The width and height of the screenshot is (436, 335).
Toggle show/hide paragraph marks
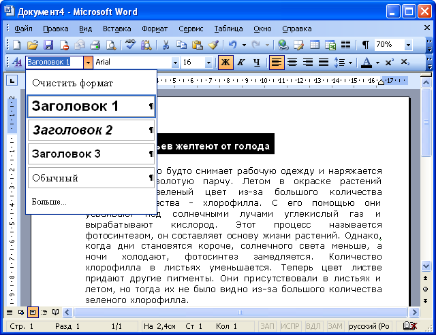pyautogui.click(x=366, y=45)
